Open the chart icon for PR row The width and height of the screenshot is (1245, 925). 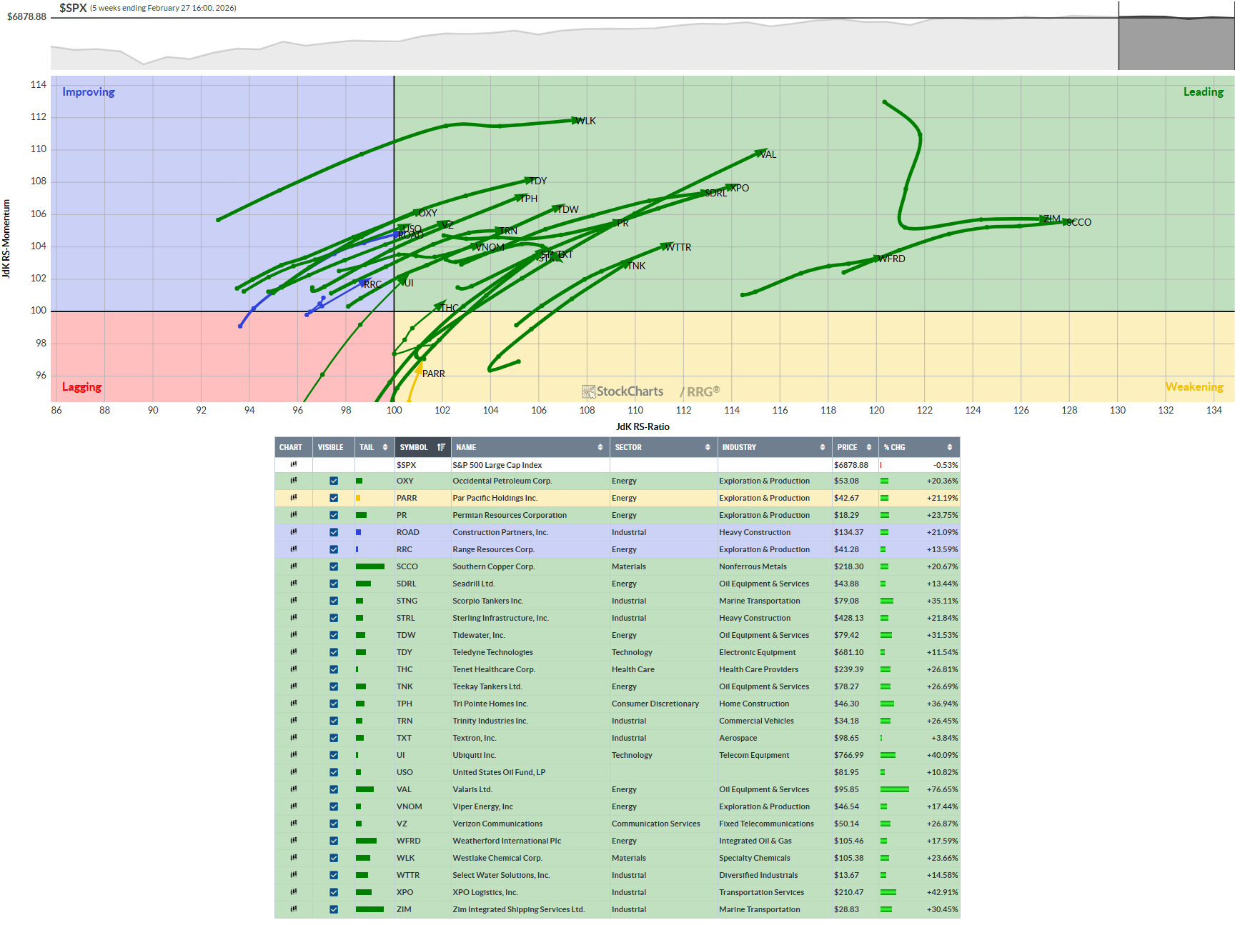[294, 515]
